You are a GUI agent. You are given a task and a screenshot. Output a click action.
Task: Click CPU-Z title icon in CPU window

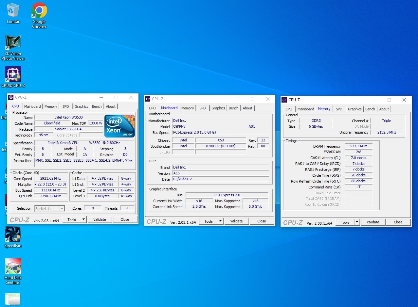click(x=11, y=97)
